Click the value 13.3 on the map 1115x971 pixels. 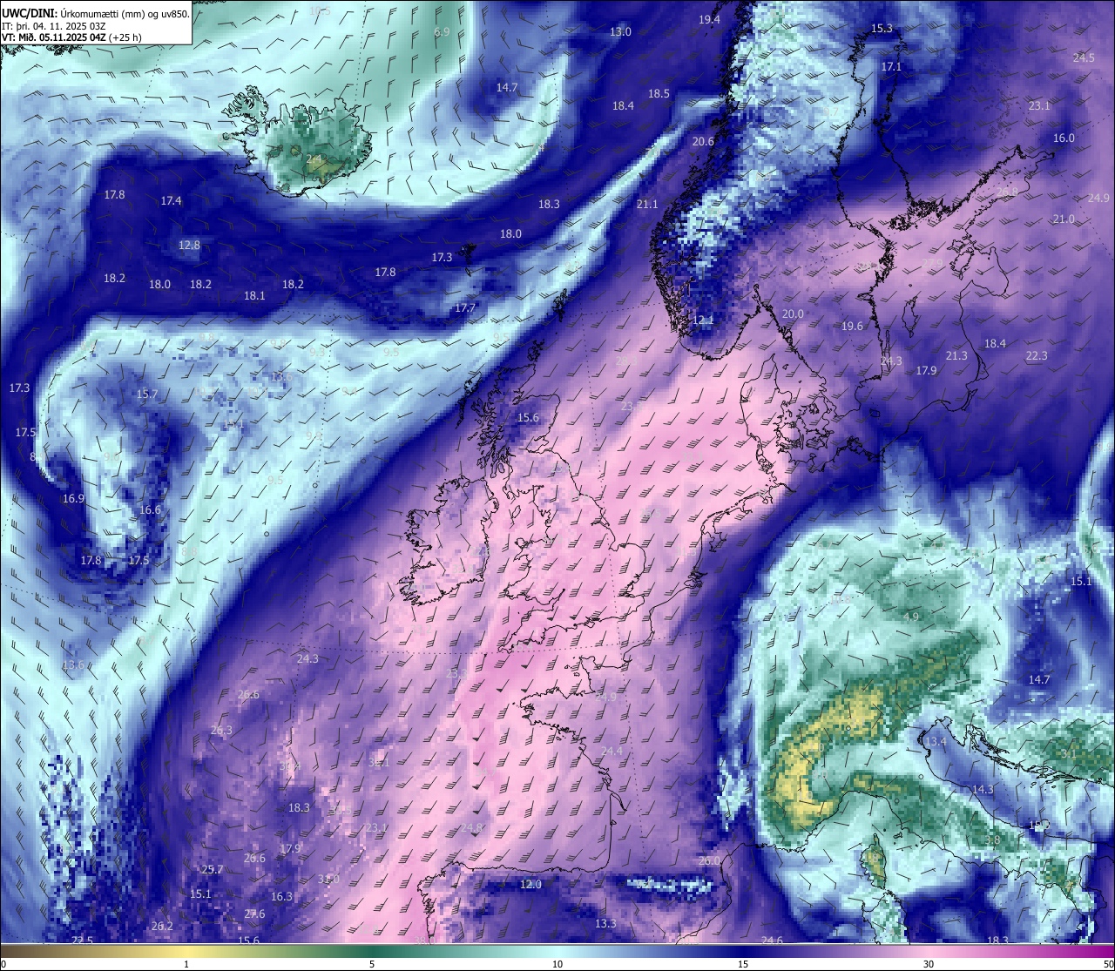(605, 923)
